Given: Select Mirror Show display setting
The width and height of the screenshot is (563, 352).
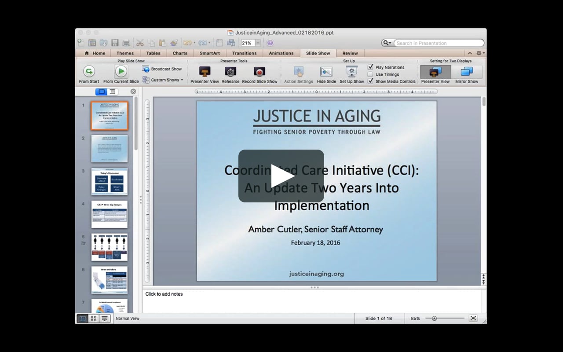Looking at the screenshot, I should coord(467,74).
